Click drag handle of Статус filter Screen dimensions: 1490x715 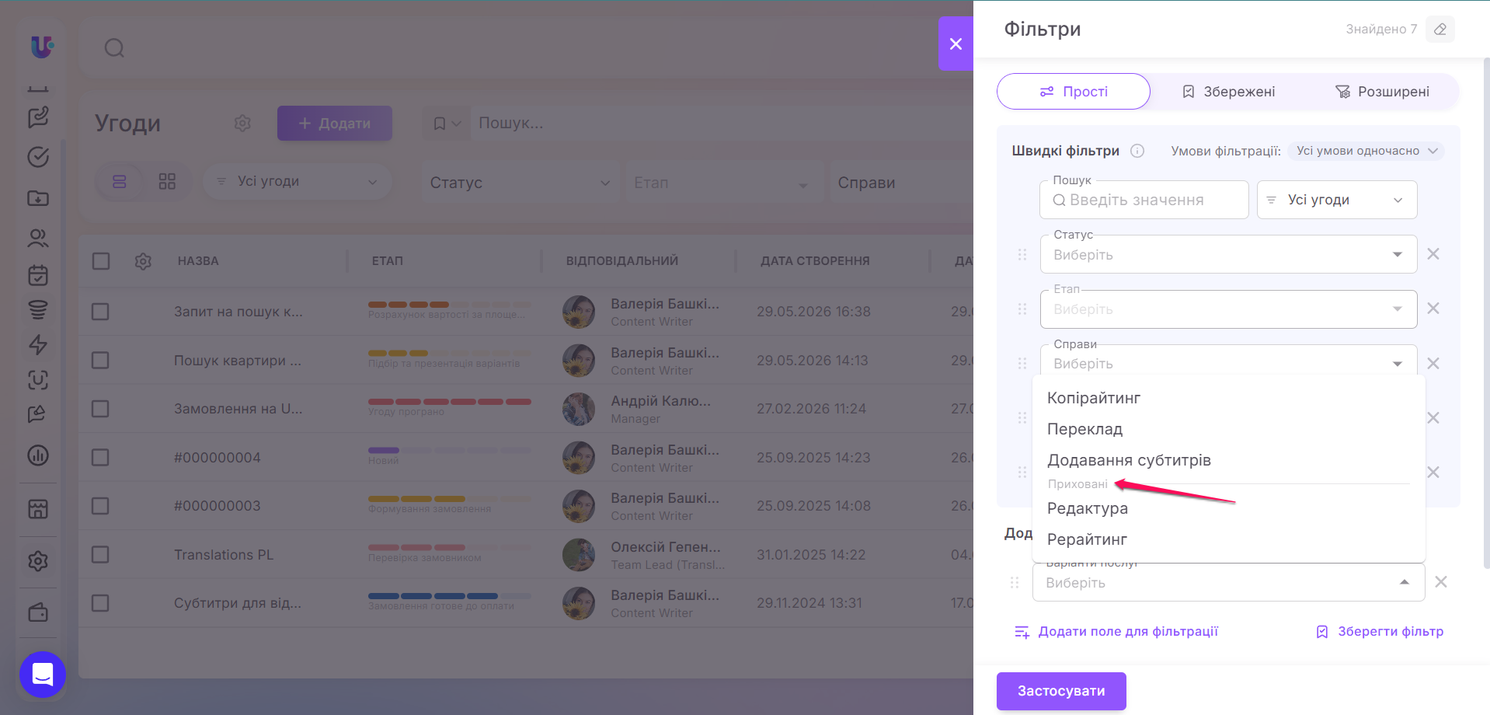[1022, 255]
